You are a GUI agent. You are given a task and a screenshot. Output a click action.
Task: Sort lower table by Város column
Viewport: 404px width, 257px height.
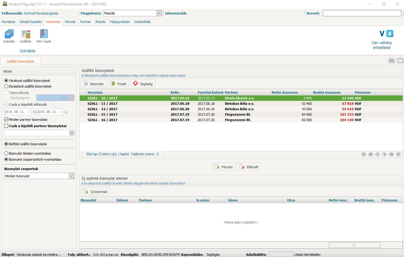click(x=256, y=200)
